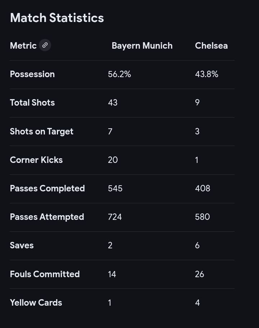Viewport: 259px width, 328px height.
Task: Select the Passes Completed row label
Action: [x=47, y=189]
